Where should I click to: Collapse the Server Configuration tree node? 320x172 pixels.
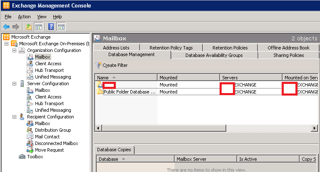[15, 84]
